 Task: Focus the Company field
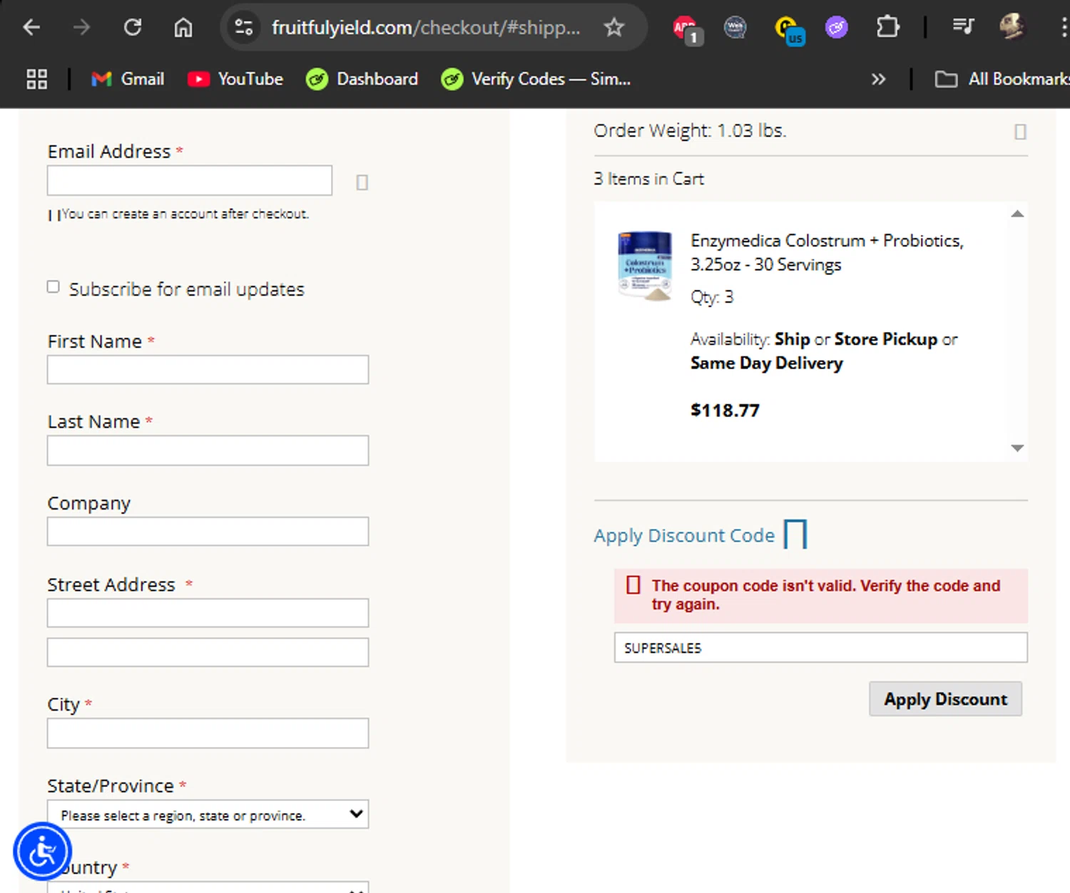coord(208,532)
